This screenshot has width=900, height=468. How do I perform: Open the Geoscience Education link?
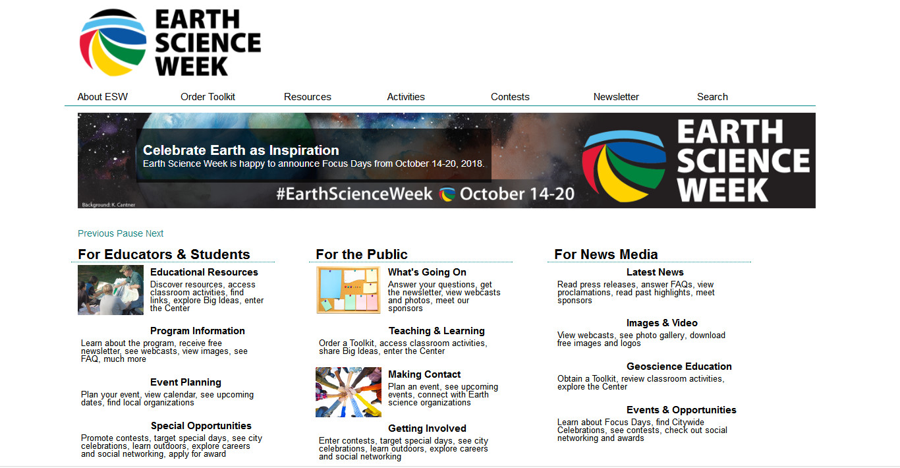click(x=679, y=366)
